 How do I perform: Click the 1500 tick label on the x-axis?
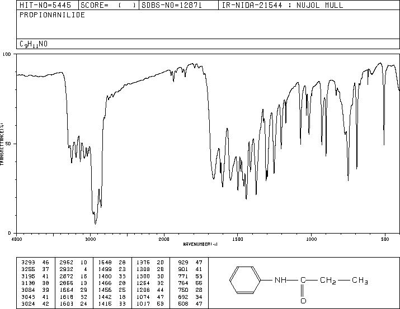pyautogui.click(x=238, y=239)
